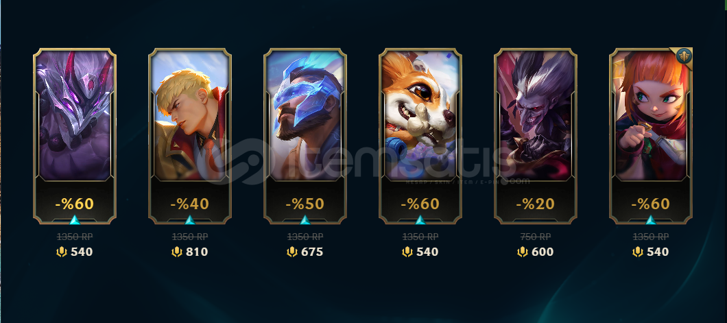Open the bearded man with blue visor skin
This screenshot has width=727, height=323.
(305, 115)
